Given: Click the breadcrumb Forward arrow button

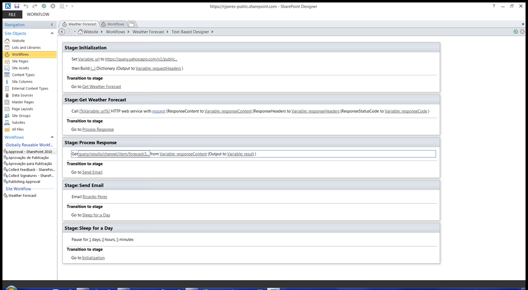Looking at the screenshot, I should pyautogui.click(x=69, y=31).
